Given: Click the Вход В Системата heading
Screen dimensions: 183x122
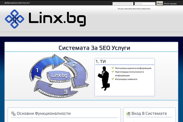Looking at the screenshot, I should 149,113.
